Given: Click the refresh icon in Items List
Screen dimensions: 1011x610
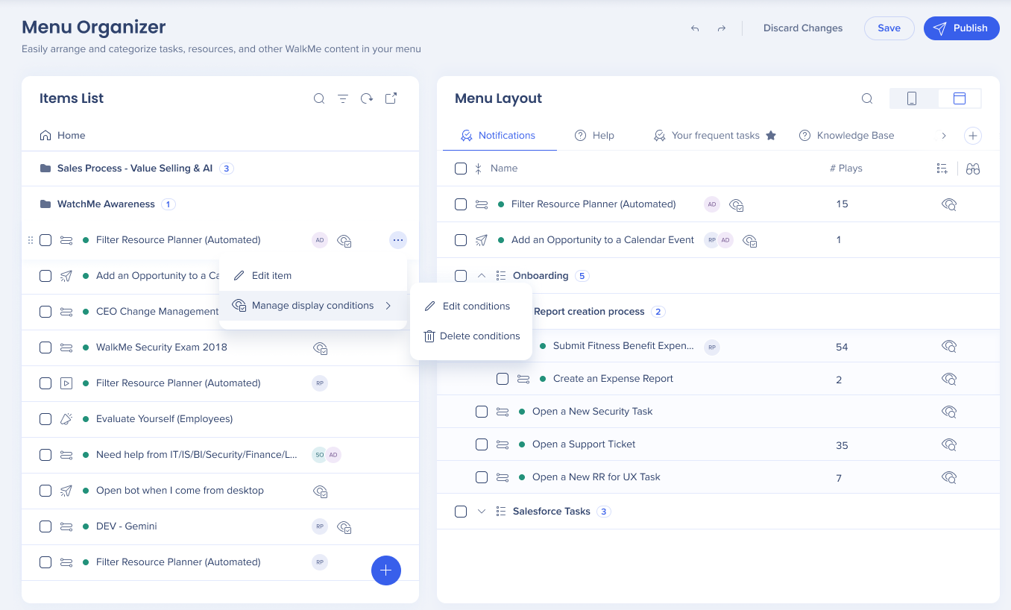Looking at the screenshot, I should [367, 98].
